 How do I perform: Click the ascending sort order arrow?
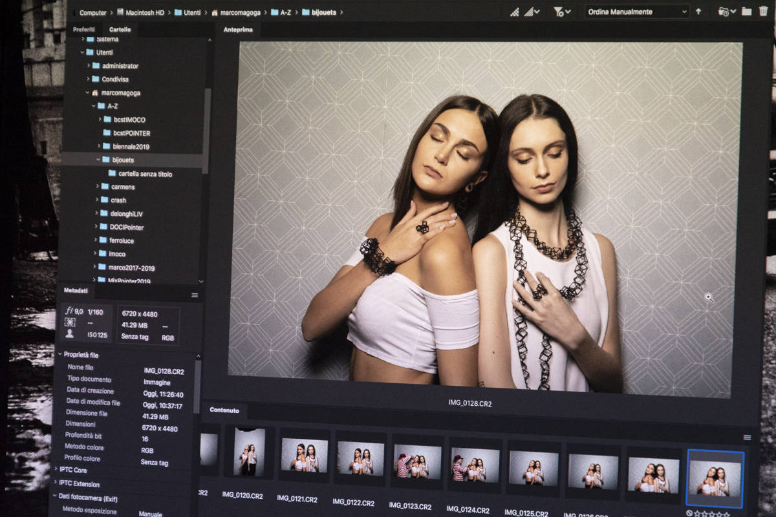698,12
